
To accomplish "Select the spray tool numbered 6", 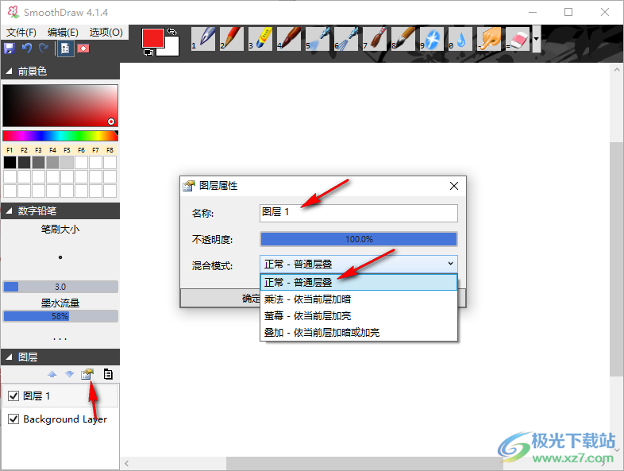I will tap(346, 39).
